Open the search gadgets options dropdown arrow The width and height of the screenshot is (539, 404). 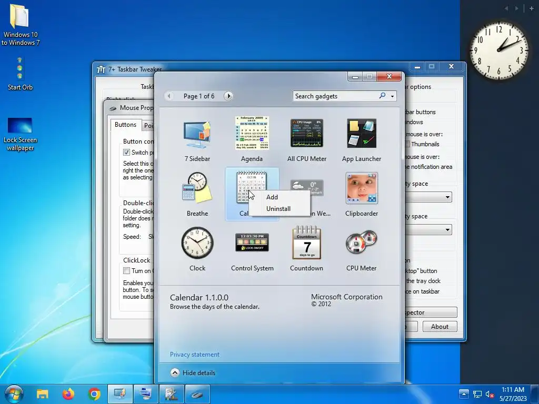point(392,97)
